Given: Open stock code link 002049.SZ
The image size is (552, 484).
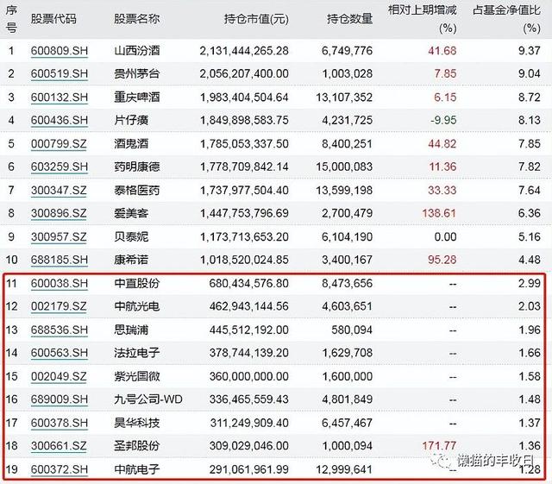Looking at the screenshot, I should [x=59, y=376].
